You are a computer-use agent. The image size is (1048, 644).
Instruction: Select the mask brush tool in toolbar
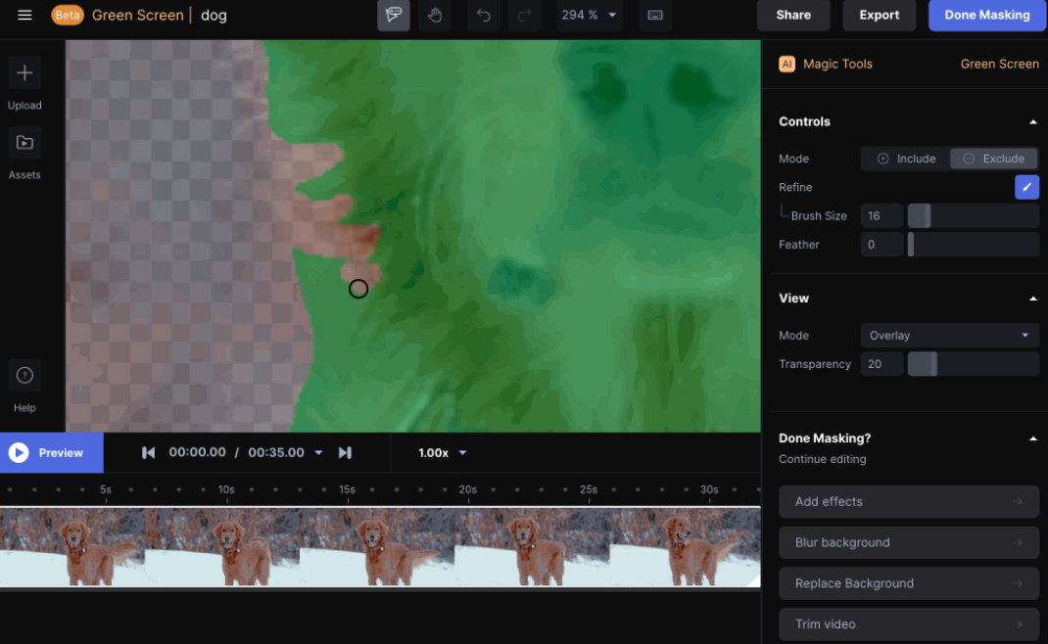coord(394,15)
